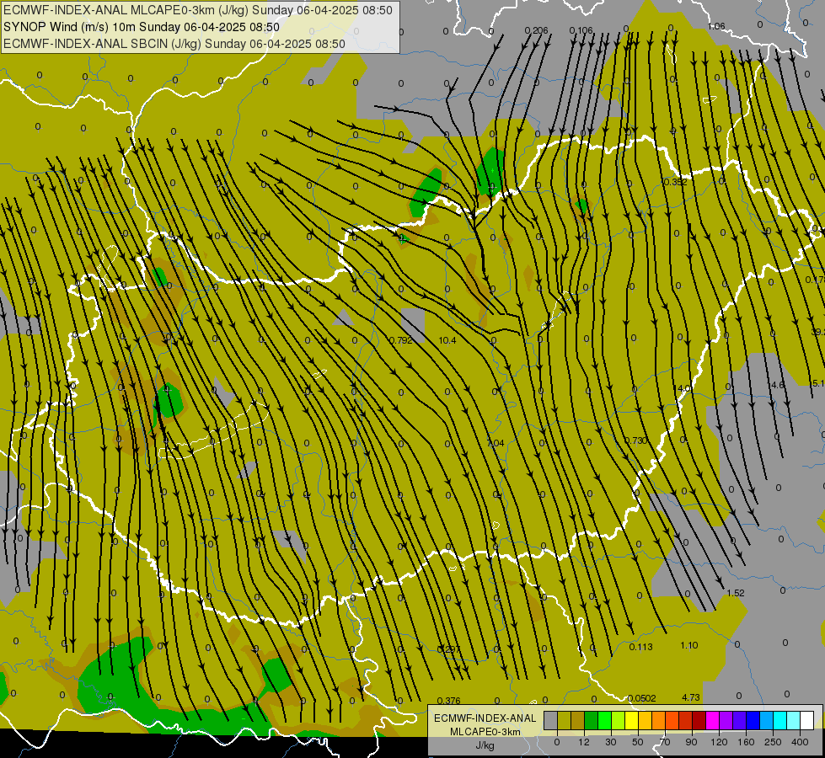
Task: Click the 1.06 value on the map
Action: (716, 26)
